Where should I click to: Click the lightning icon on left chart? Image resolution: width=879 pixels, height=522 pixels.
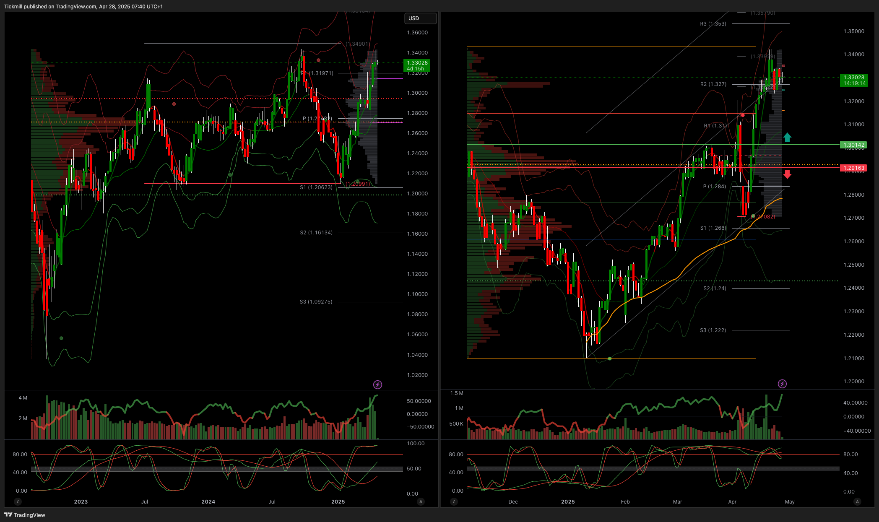[x=377, y=384]
